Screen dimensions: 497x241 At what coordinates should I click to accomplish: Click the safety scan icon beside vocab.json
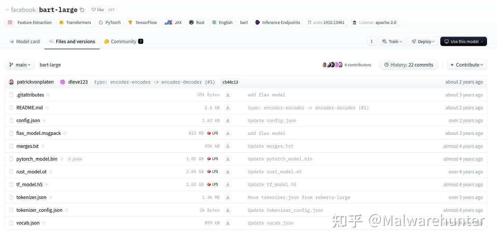(x=44, y=223)
